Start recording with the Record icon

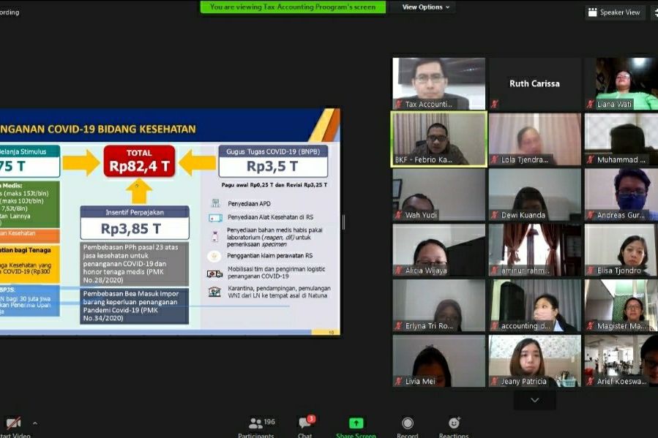click(x=407, y=423)
